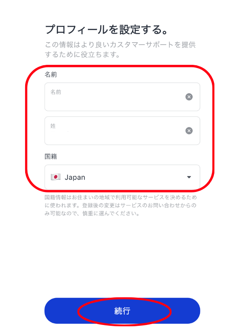Focus the 姓 surname input box
Screen dimensions: 249x332
pos(122,130)
